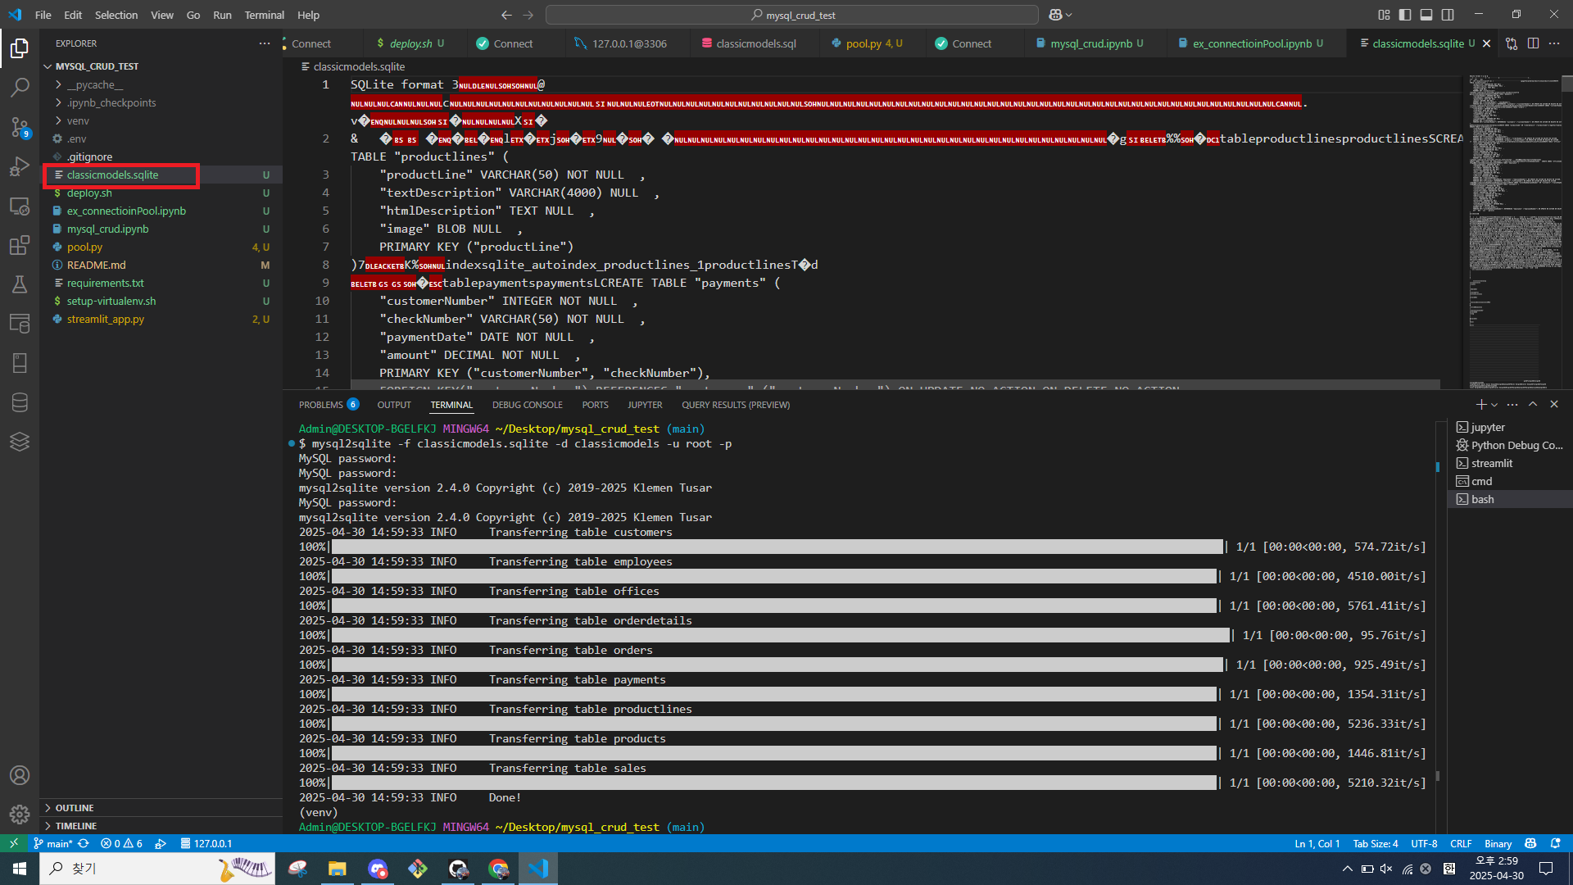This screenshot has height=885, width=1573.
Task: Open the Testing flask icon
Action: tap(20, 284)
